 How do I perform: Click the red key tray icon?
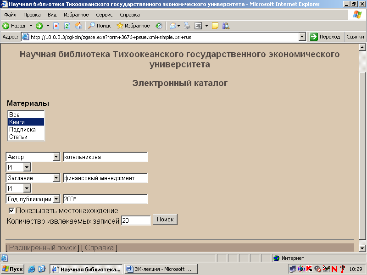pos(342,269)
